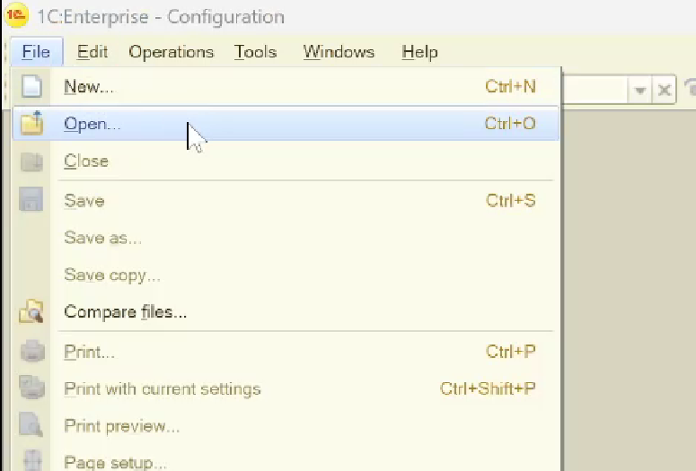Screen dimensions: 696x471
Task: Open the Windows menu
Action: pos(338,52)
